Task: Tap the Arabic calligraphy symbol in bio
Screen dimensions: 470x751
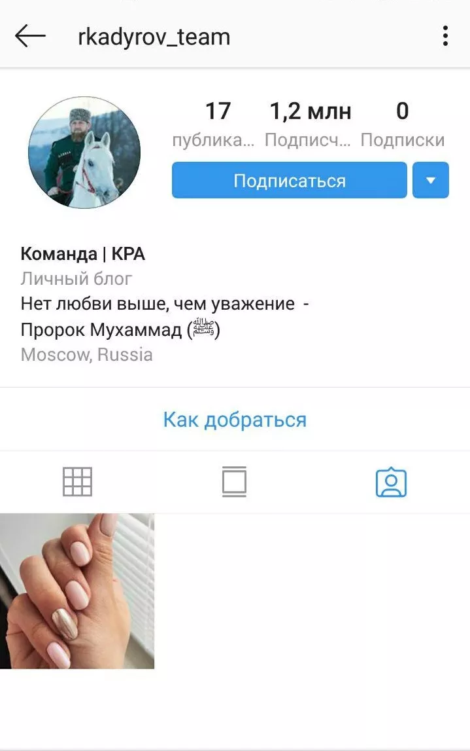Action: [x=203, y=329]
